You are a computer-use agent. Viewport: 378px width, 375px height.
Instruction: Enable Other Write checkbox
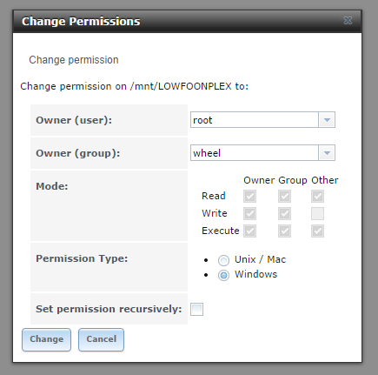[x=317, y=214]
